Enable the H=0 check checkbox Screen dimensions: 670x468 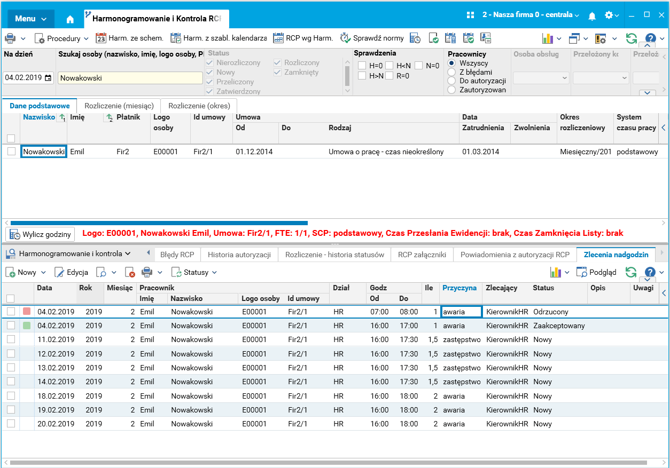click(362, 66)
